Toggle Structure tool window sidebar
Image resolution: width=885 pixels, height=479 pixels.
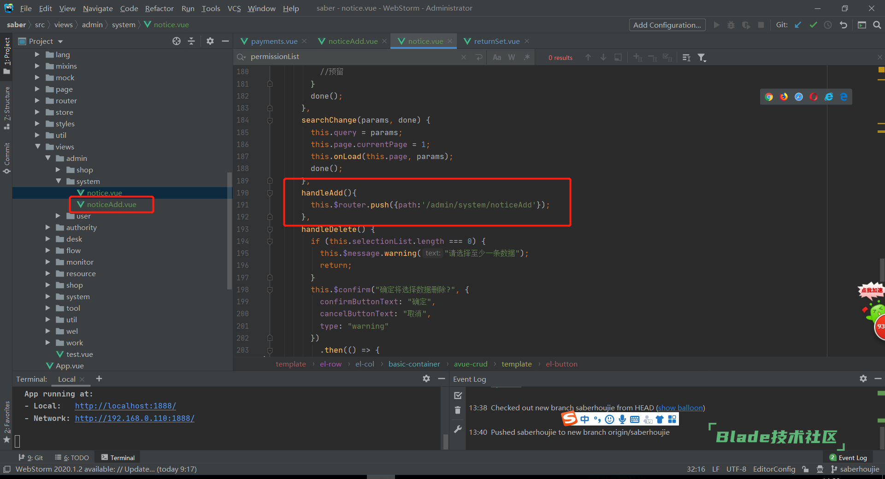coord(7,108)
